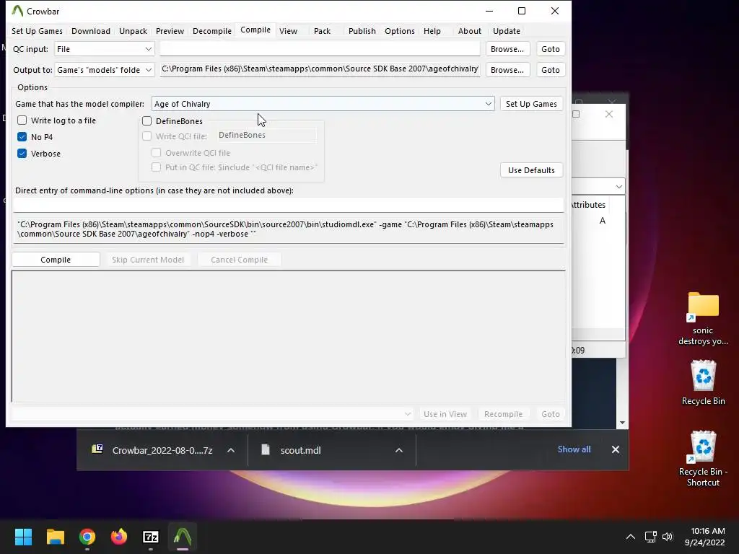Viewport: 739px width, 554px height.
Task: Toggle the Verbose checkbox
Action: [x=22, y=153]
